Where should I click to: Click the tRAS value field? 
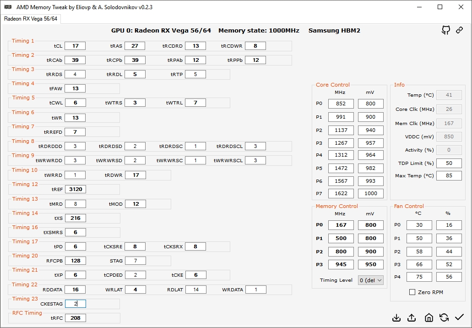[x=135, y=46]
